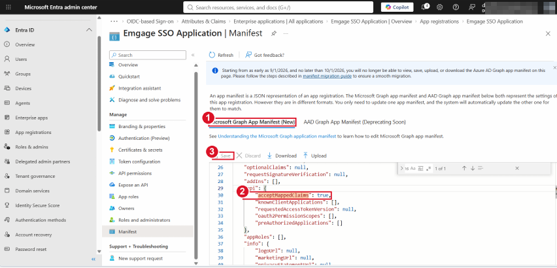Open Delegated admin partners

pos(42,161)
